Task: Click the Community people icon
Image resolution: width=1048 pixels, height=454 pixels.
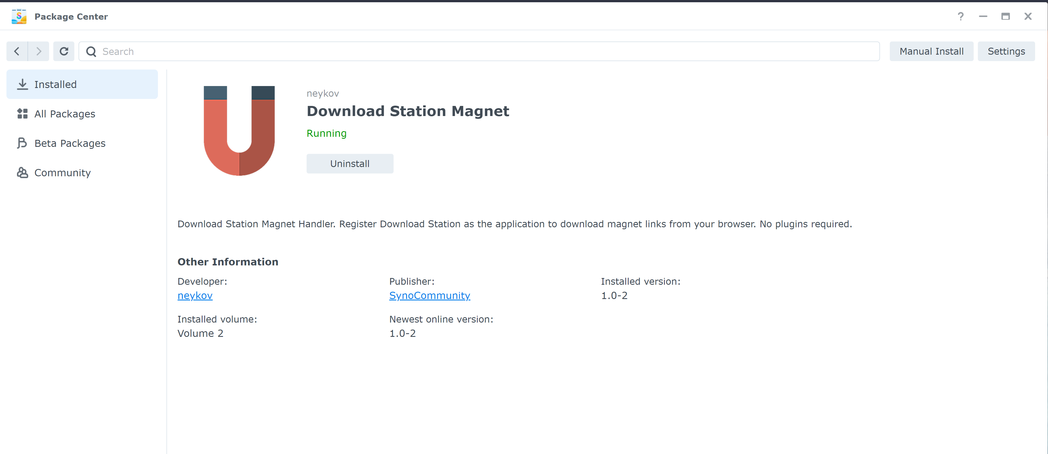Action: [x=22, y=173]
